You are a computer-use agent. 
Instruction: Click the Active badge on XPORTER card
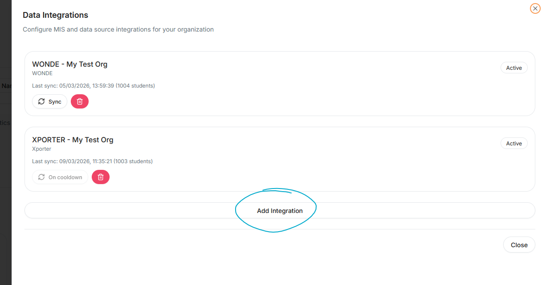coord(514,144)
